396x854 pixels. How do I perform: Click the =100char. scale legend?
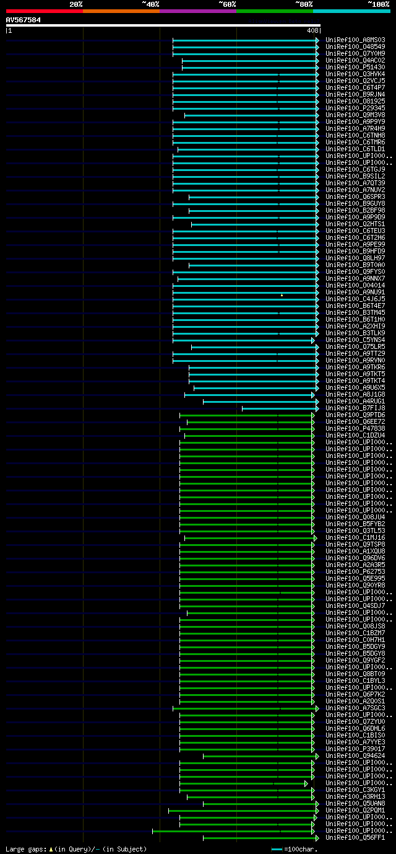pyautogui.click(x=295, y=849)
